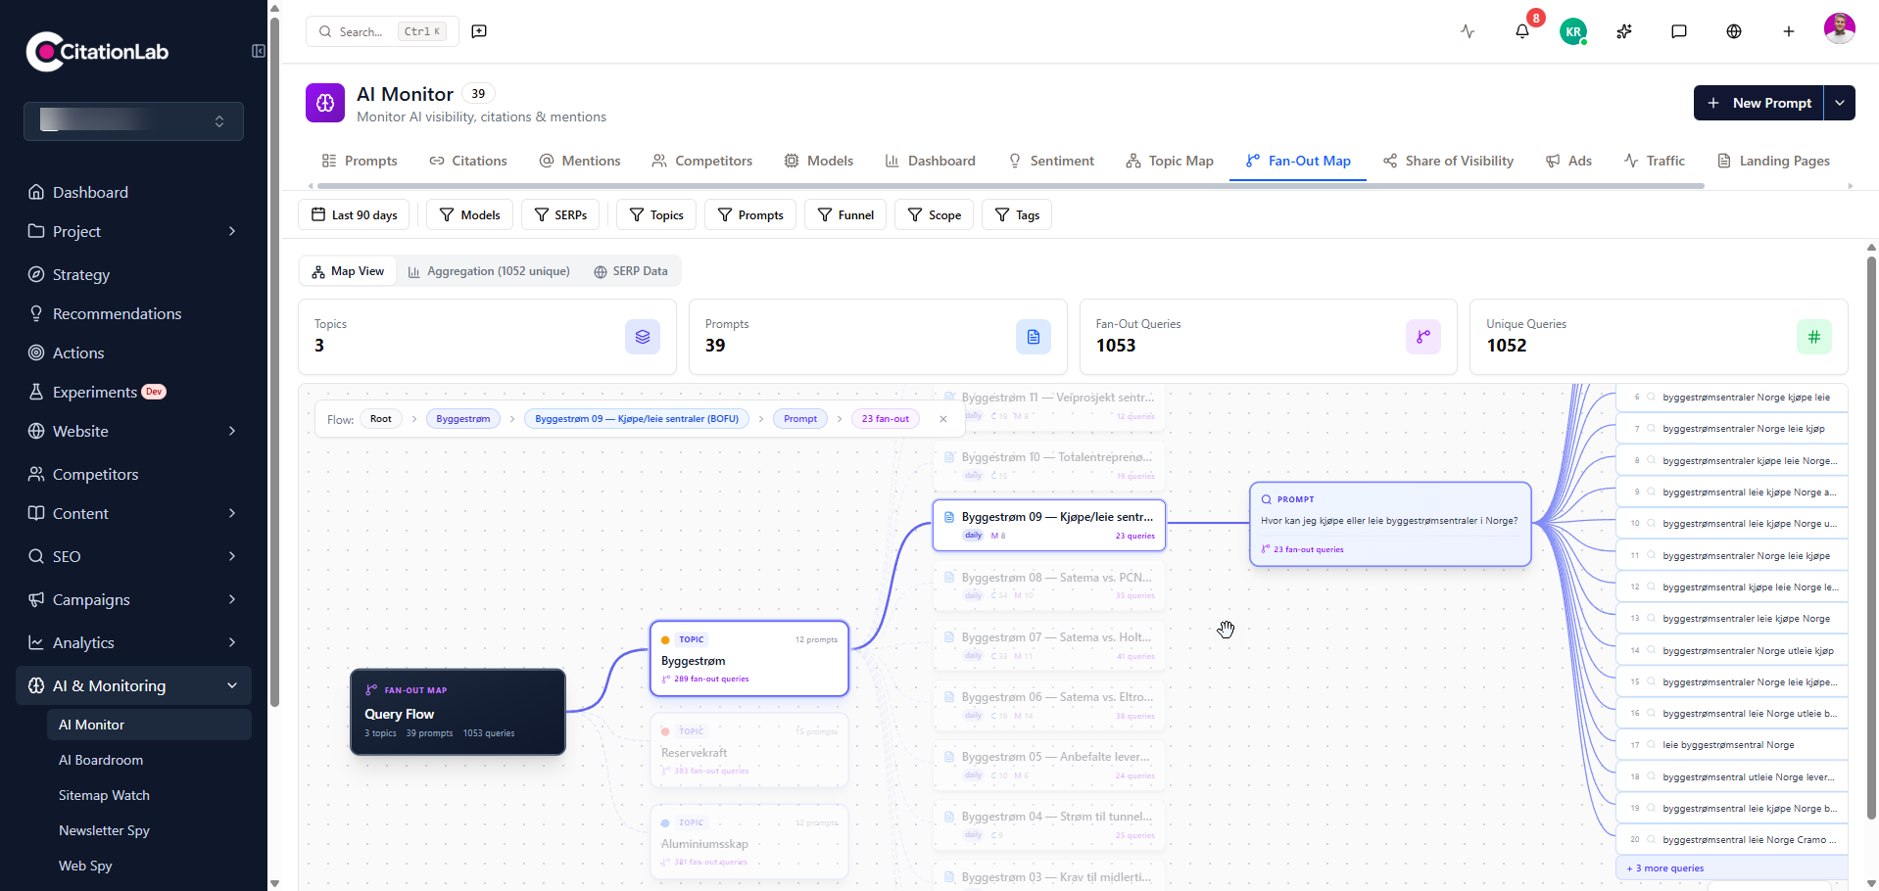Switch to SERP Data view
The width and height of the screenshot is (1879, 891).
(x=631, y=271)
